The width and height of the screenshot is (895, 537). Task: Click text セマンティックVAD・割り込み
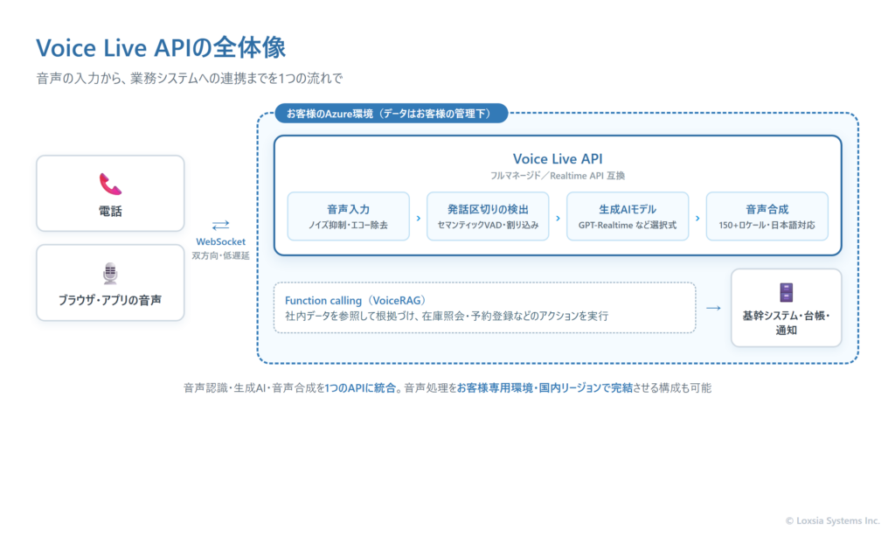pos(488,225)
